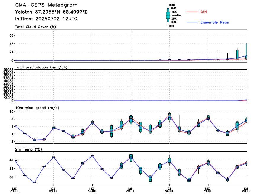254x196 pixels.
Task: Click the red Ctrl legend line
Action: click(x=192, y=12)
